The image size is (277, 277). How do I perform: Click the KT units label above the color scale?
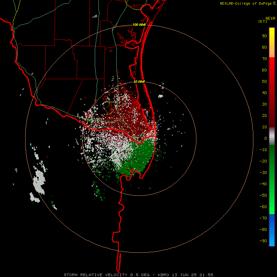[263, 21]
